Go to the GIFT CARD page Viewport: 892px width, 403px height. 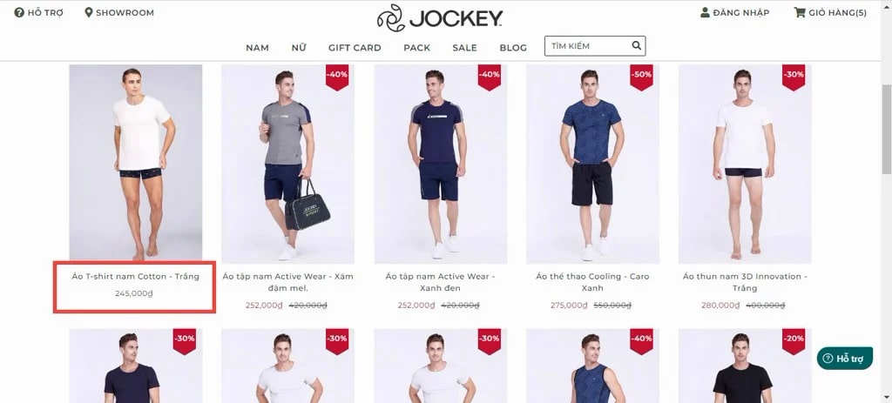(x=355, y=48)
